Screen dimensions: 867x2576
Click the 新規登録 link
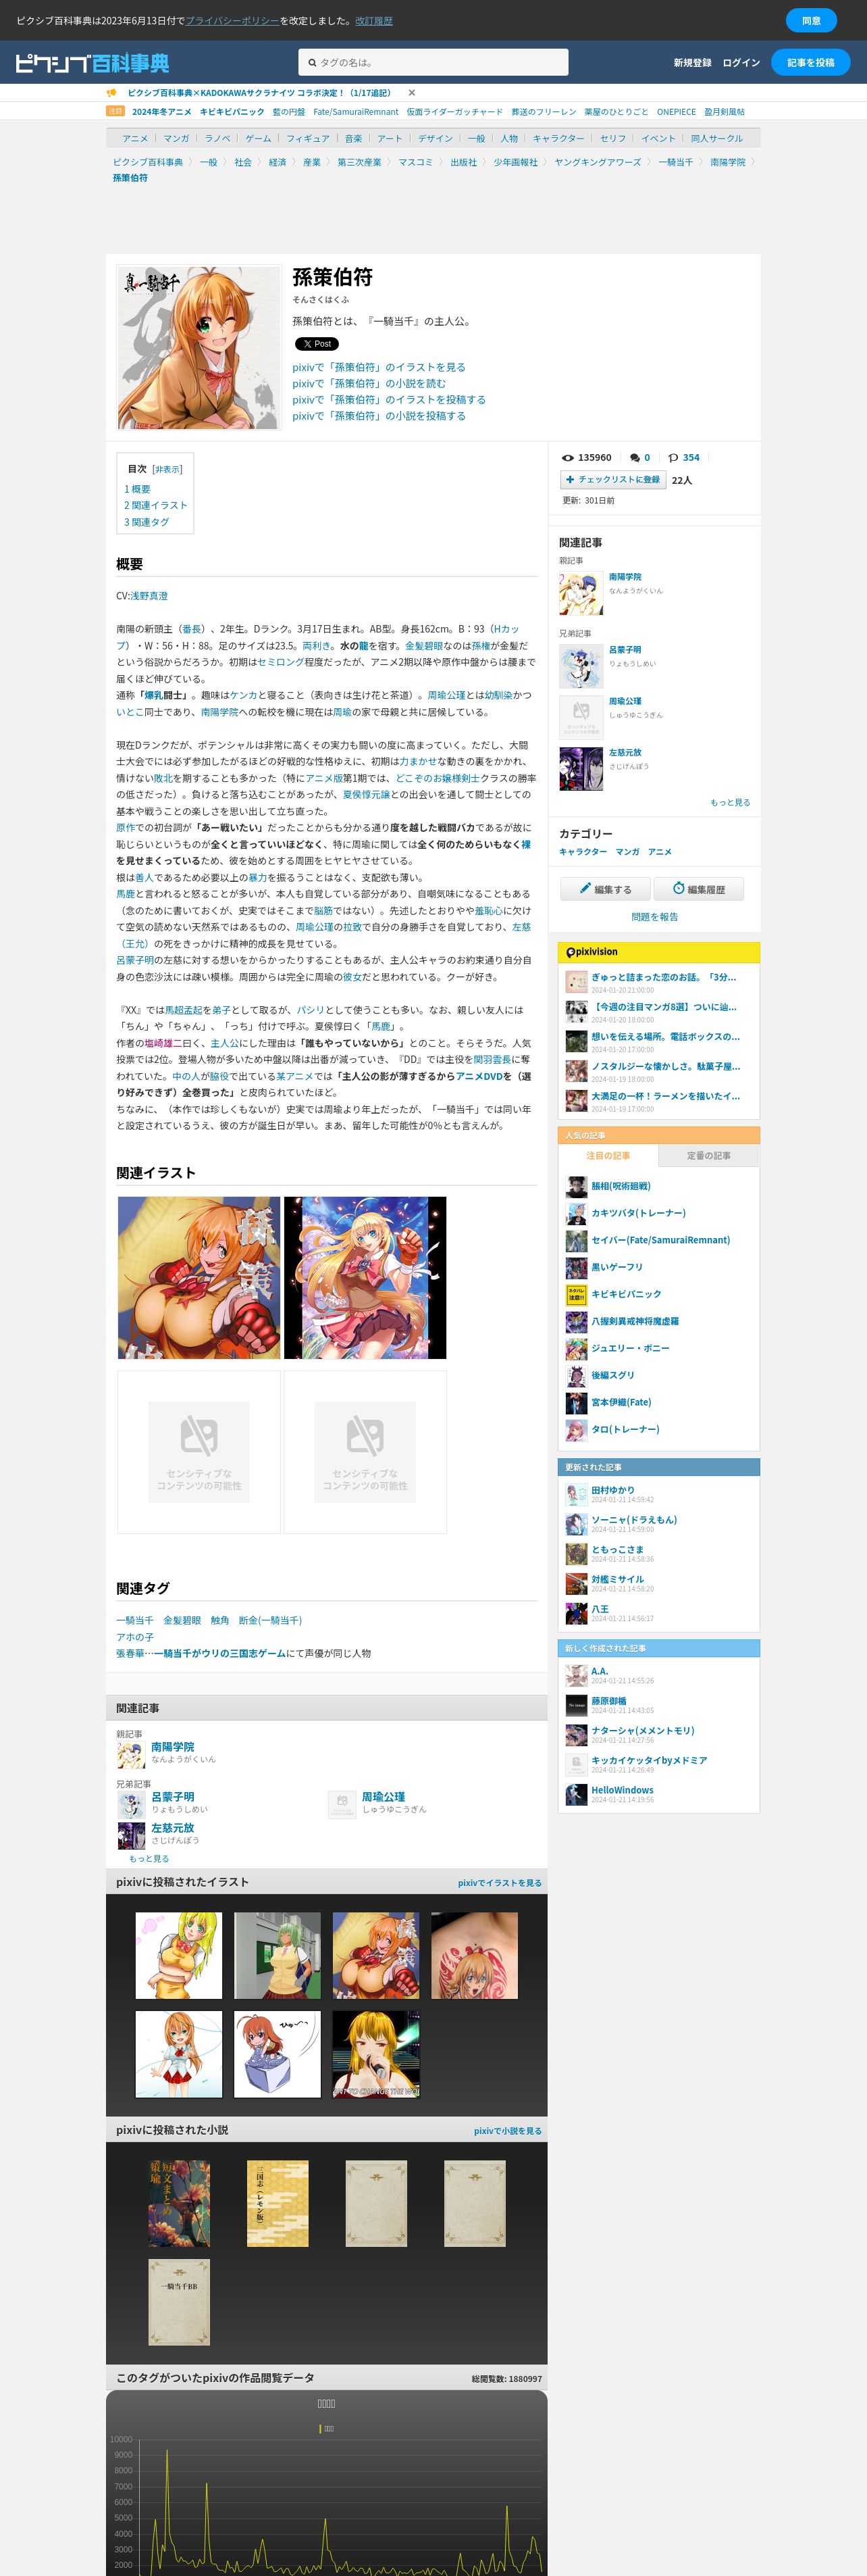692,63
